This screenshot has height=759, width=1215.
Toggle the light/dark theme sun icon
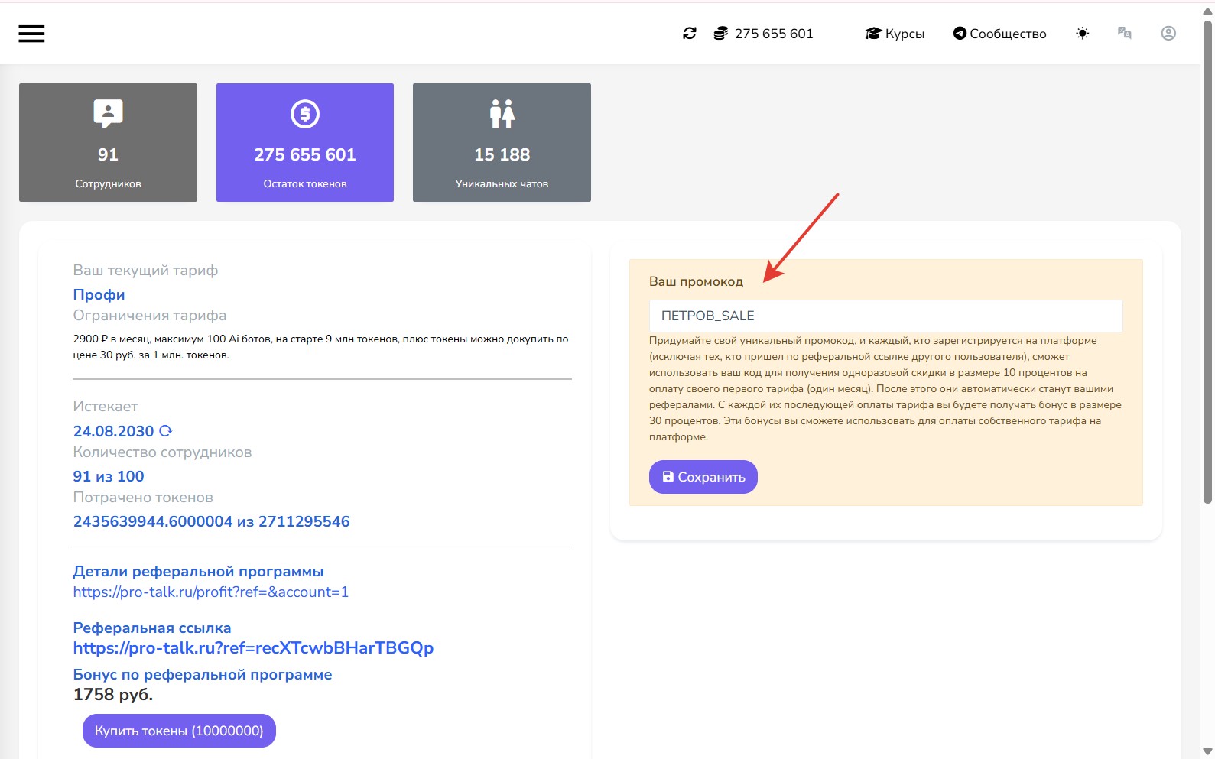coord(1082,34)
